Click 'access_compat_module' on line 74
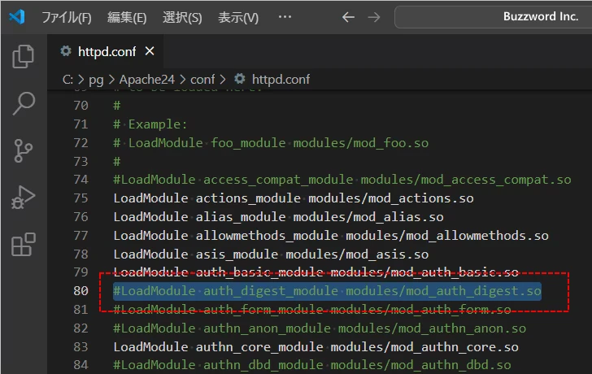Viewport: 592px width, 374px height. click(278, 180)
